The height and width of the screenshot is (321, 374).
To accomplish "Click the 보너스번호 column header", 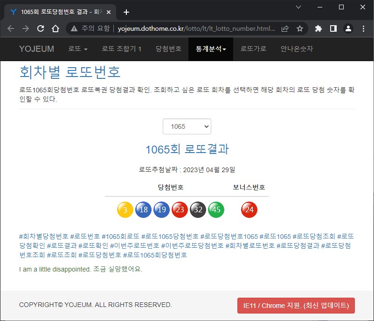I will [249, 187].
